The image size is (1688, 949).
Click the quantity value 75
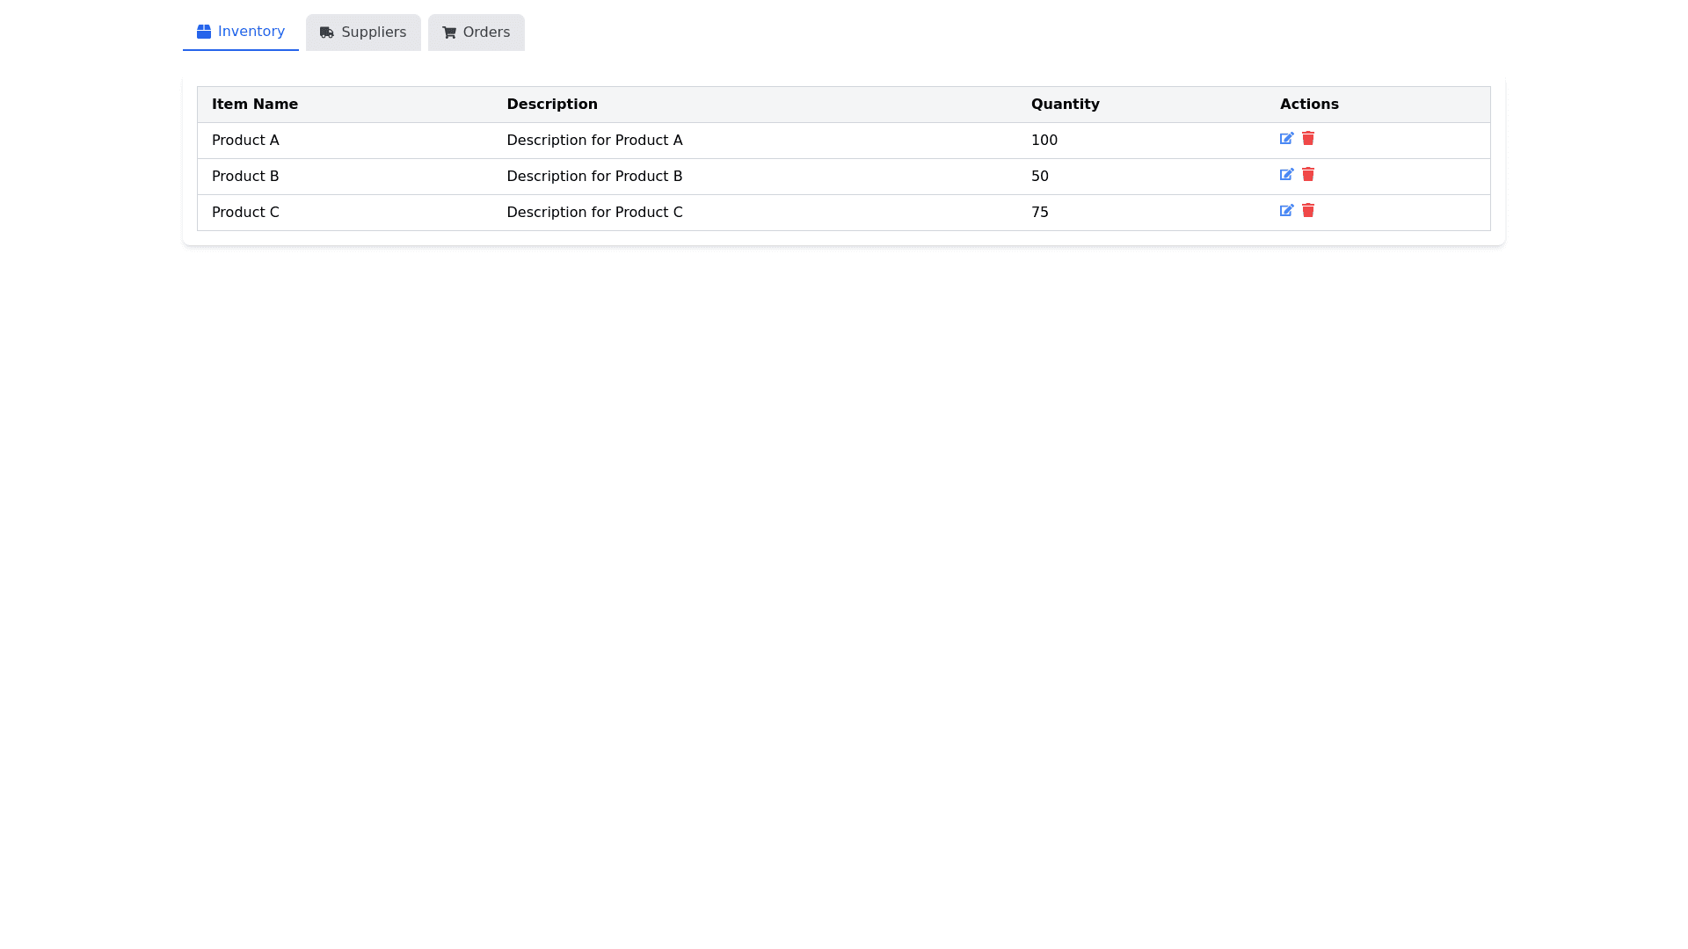1040,213
